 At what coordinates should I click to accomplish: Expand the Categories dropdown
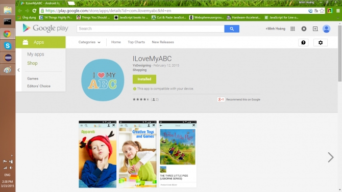[89, 42]
